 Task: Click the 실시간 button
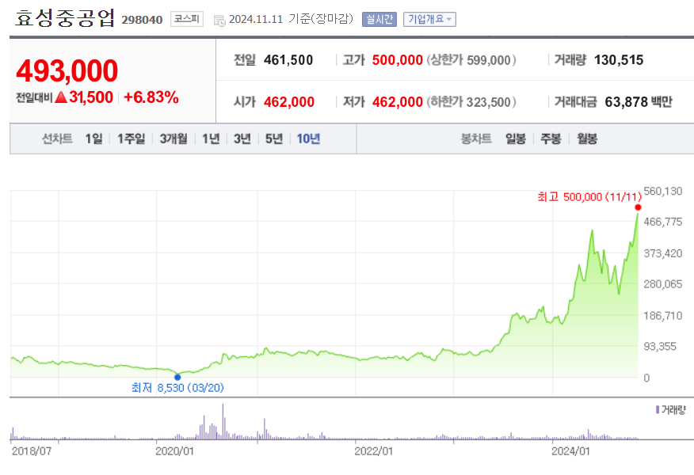coord(379,20)
